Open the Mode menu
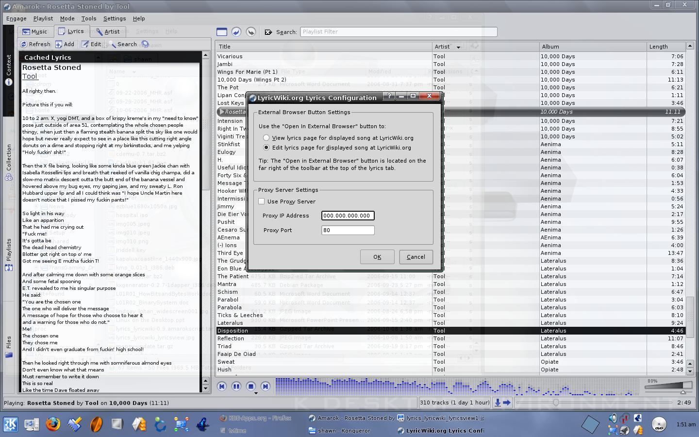The width and height of the screenshot is (699, 437). 67,18
